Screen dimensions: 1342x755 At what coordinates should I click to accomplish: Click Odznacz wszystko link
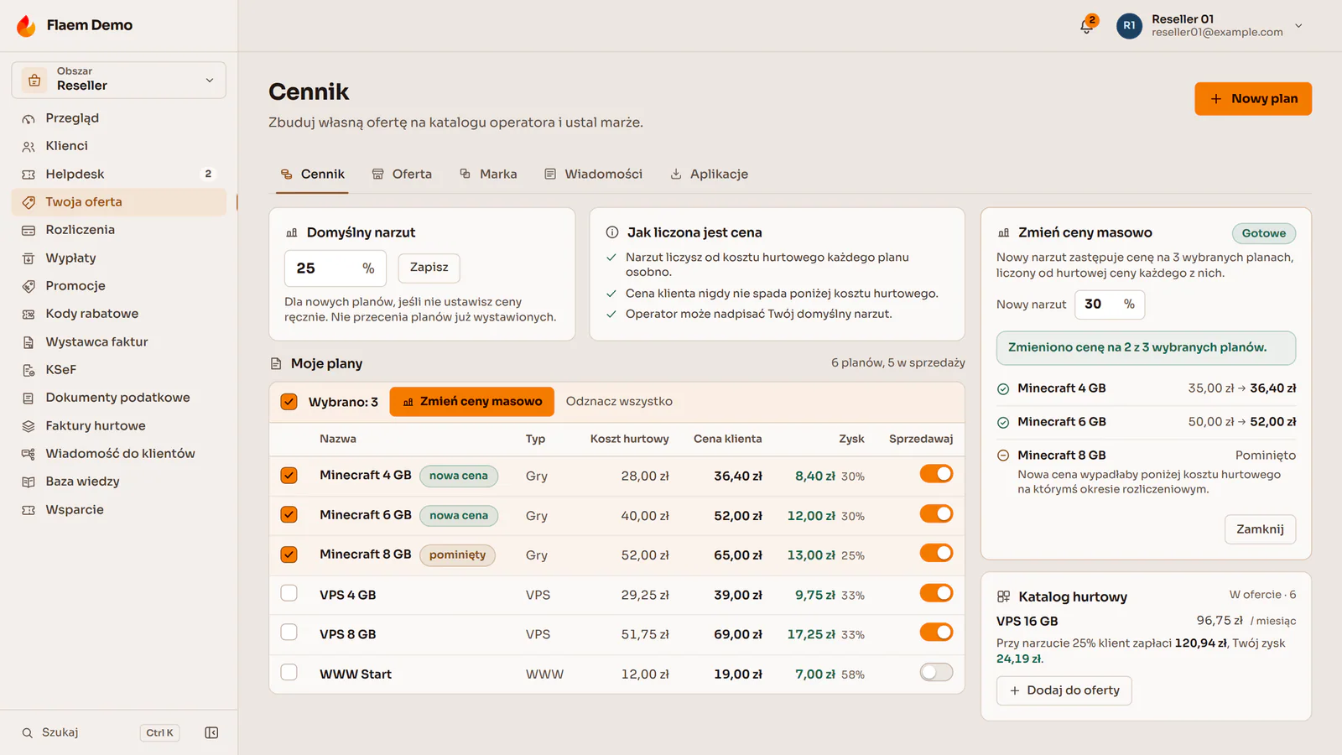pos(619,402)
